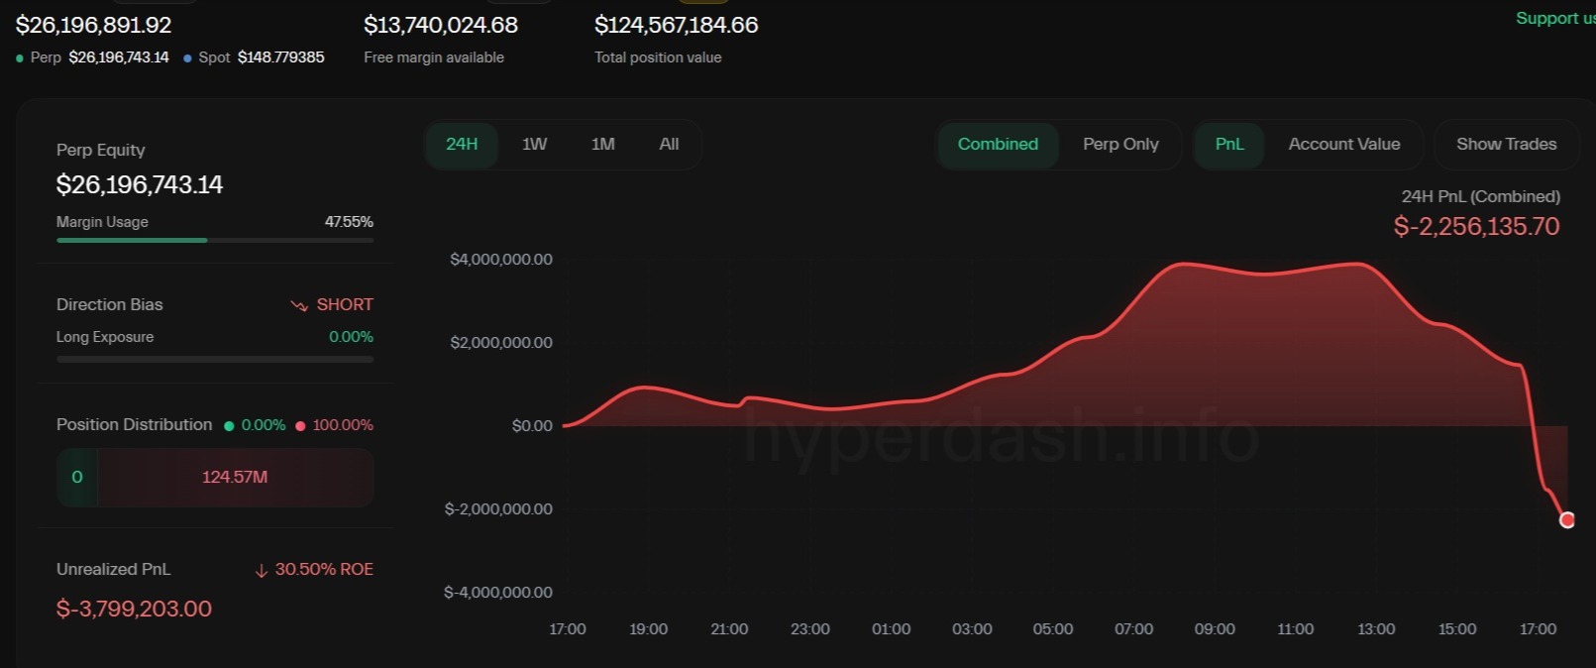Screen dimensions: 1596x668
Task: Click the Show Trades button
Action: coord(1506,145)
